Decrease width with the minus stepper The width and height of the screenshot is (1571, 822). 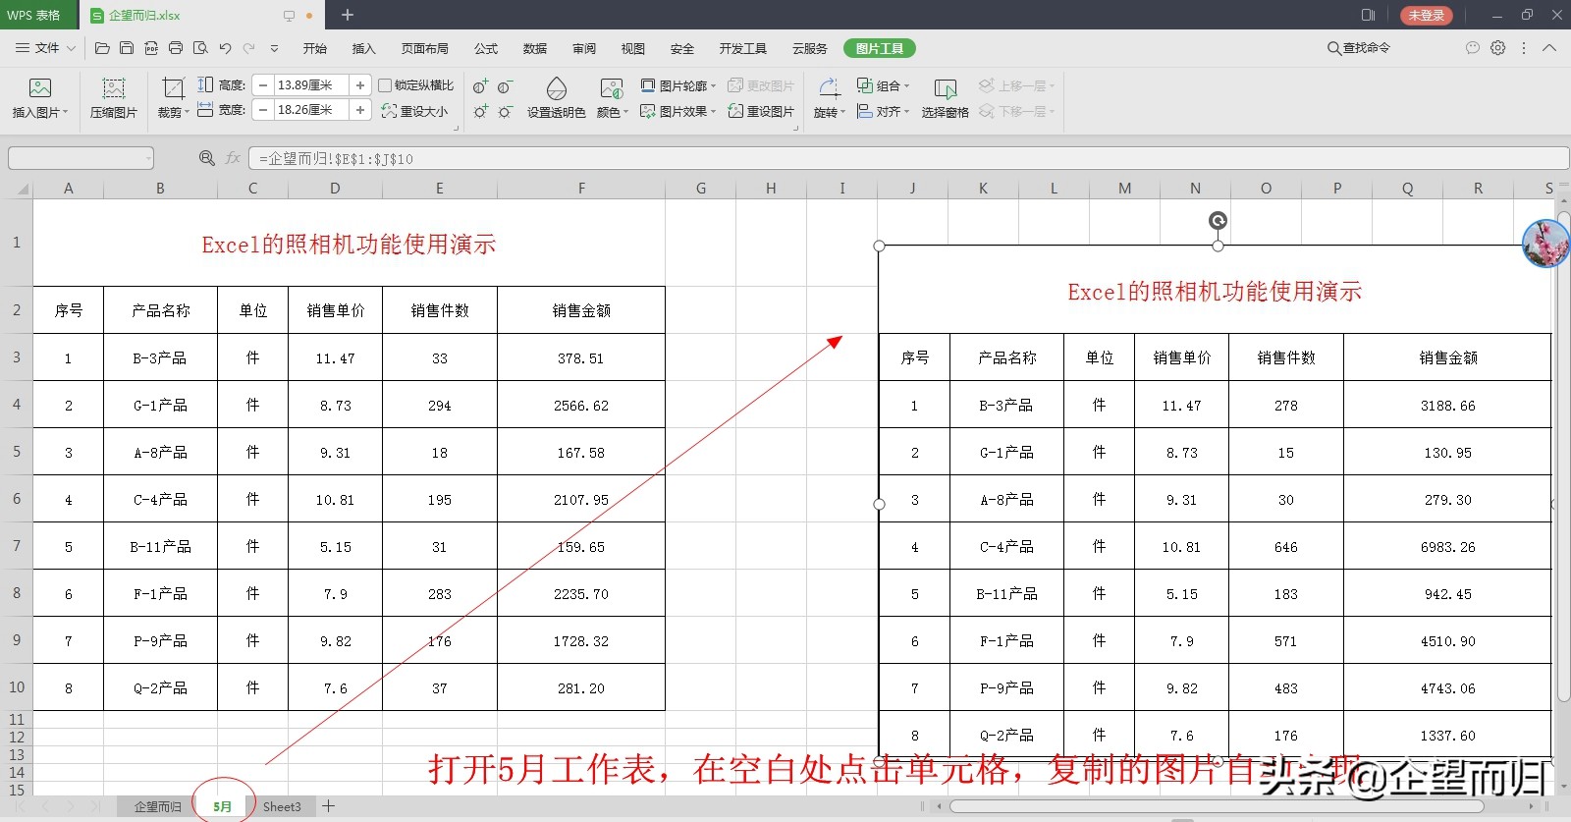point(263,110)
